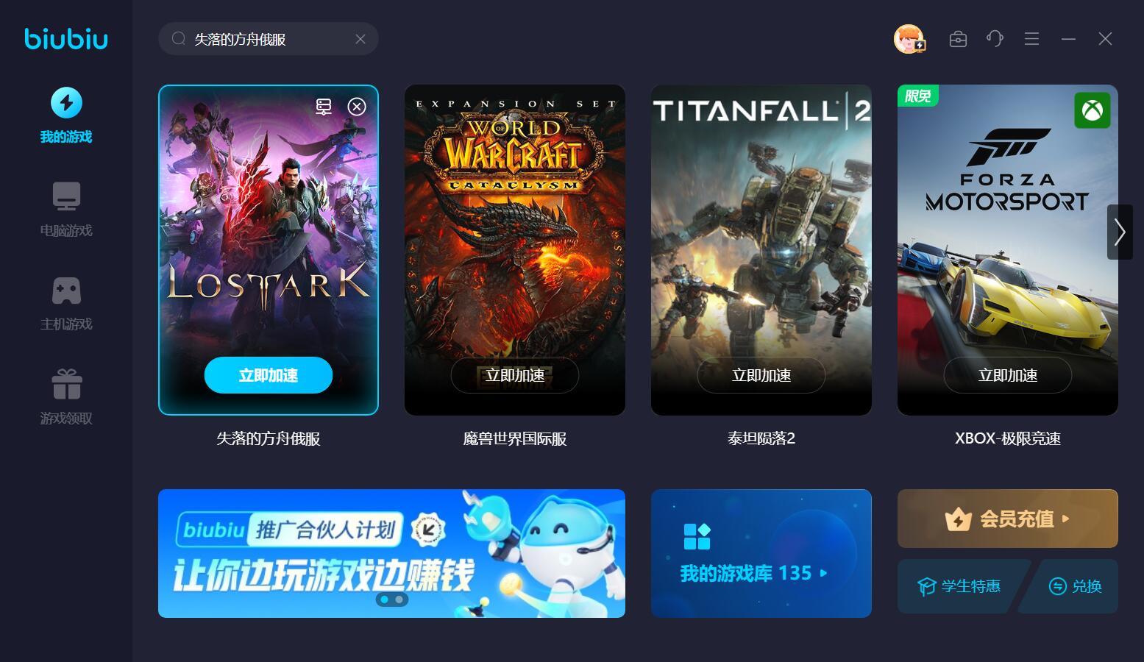Open the toolbox briefcase icon
Viewport: 1144px width, 662px height.
click(958, 39)
